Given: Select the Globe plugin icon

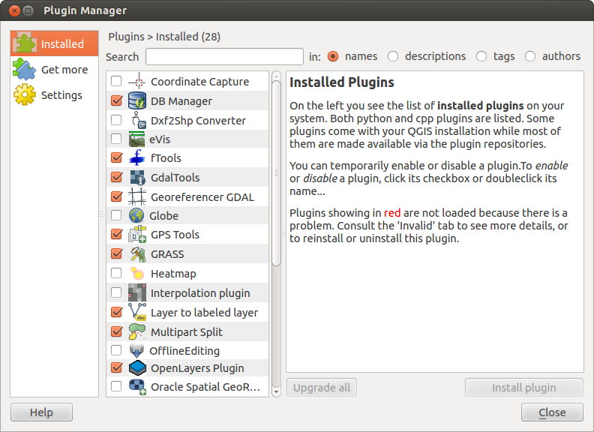Looking at the screenshot, I should [136, 216].
